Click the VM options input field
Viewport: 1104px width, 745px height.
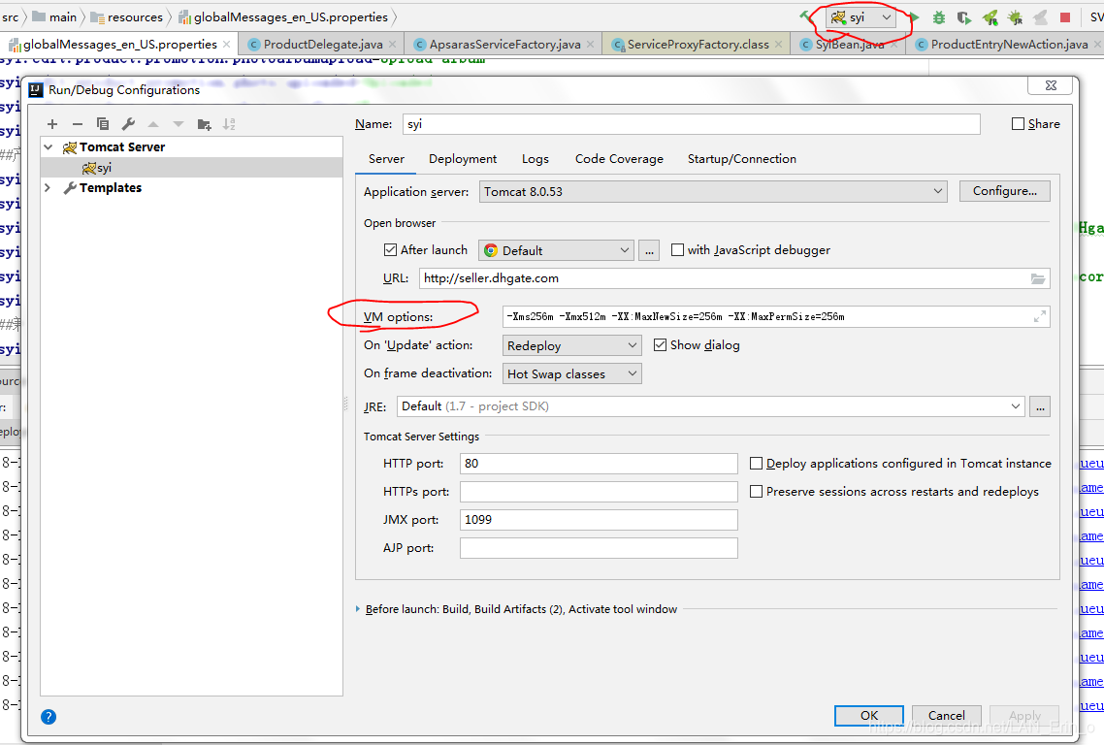point(776,317)
